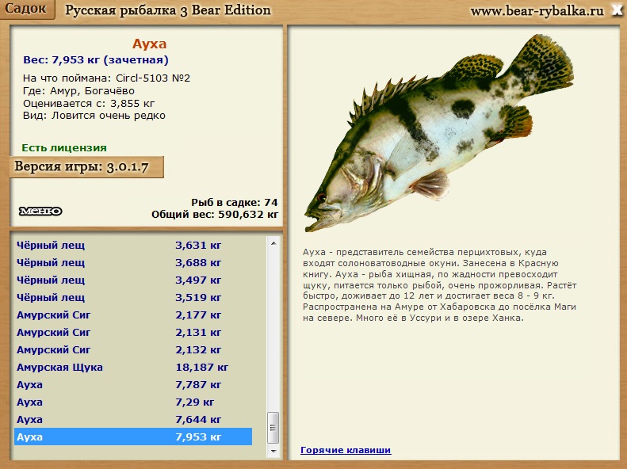
Task: Click the www.bear-rybalka.ru website address
Action: pyautogui.click(x=537, y=11)
